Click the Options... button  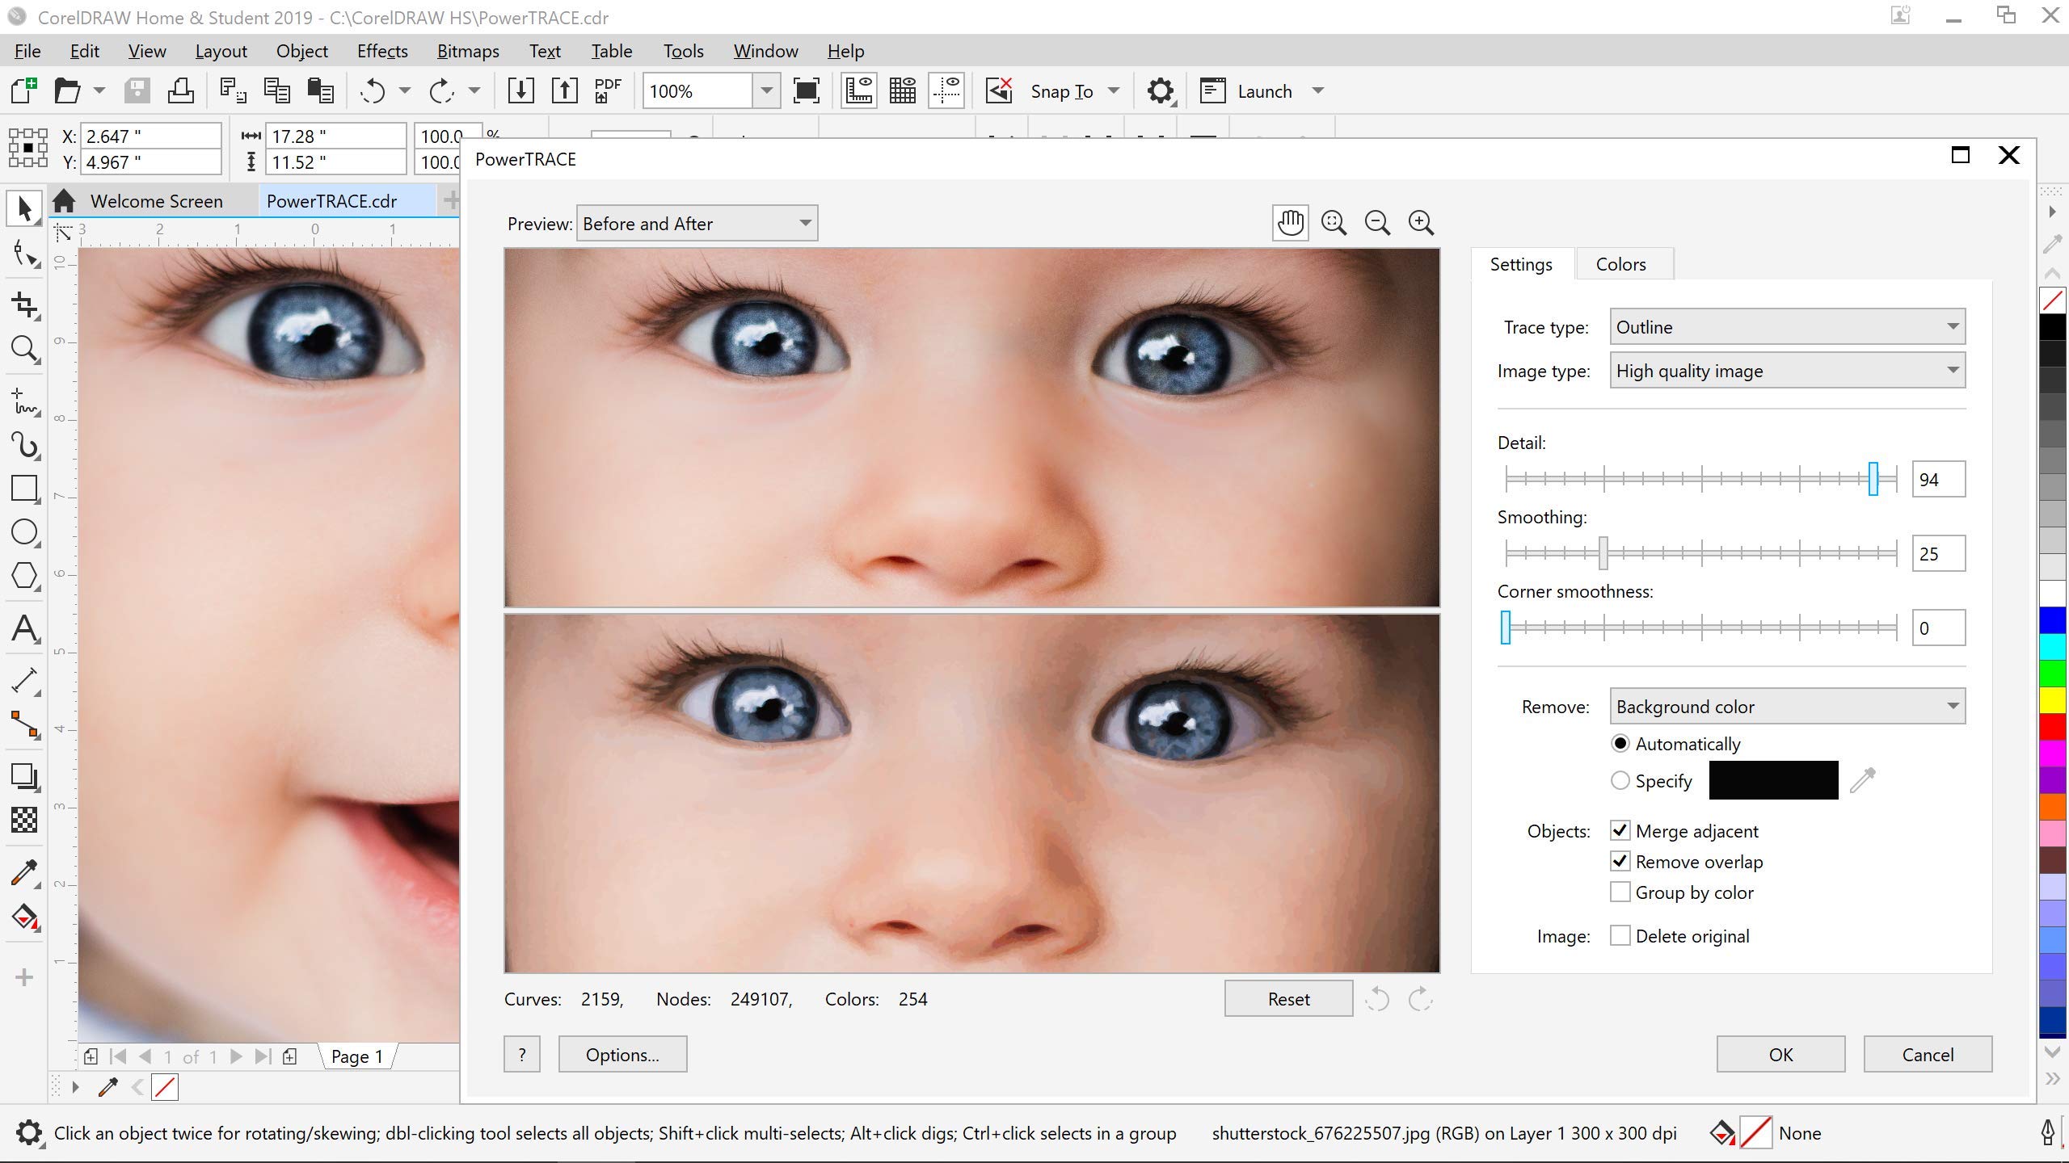(622, 1055)
